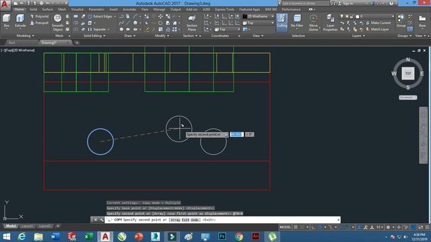Switch to the Manage ribbon tab
Viewport: 431px width, 242px height.
(x=159, y=9)
